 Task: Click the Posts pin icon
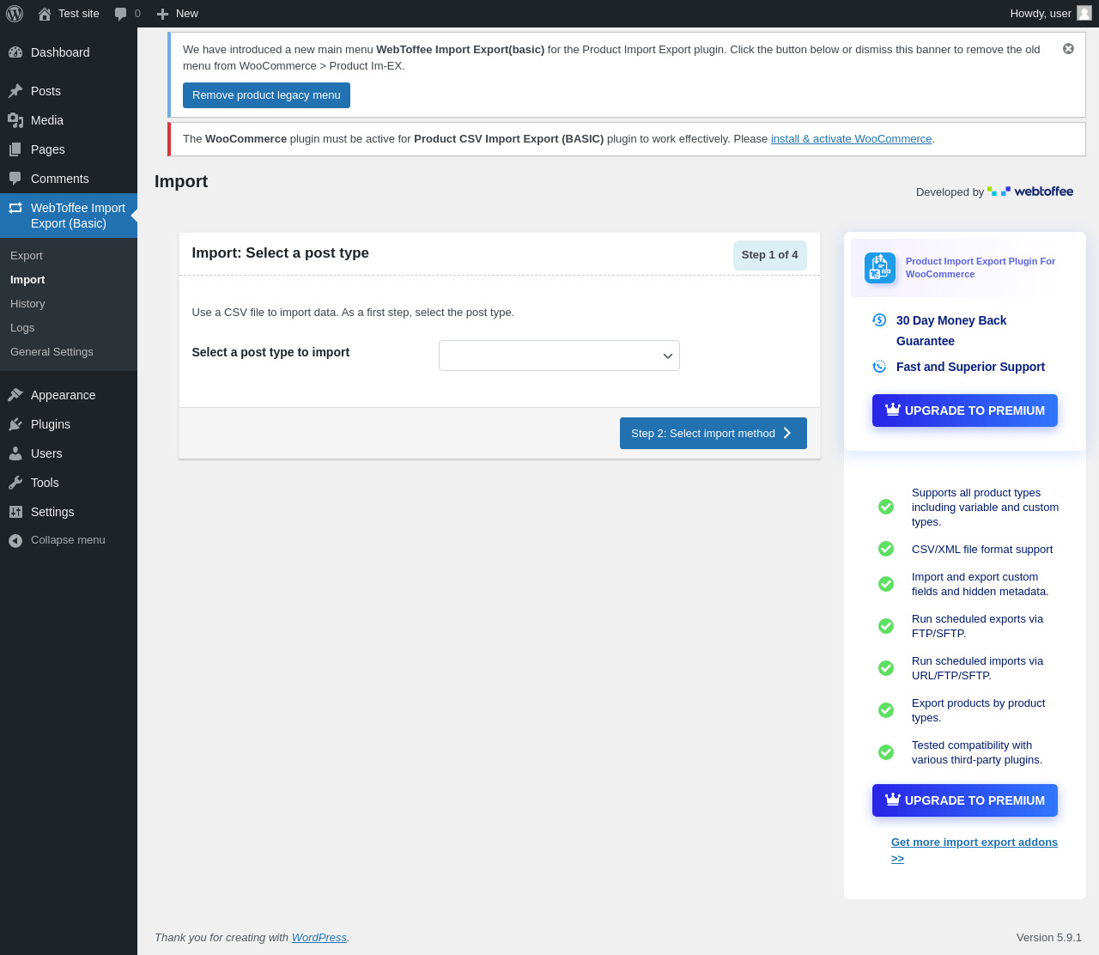15,91
